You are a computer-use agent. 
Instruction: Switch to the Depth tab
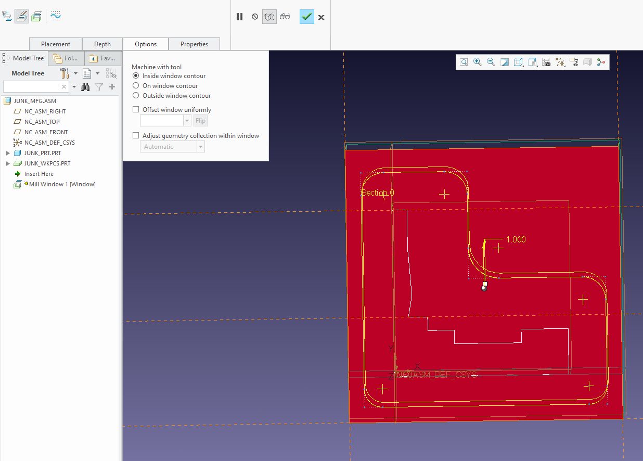tap(102, 44)
